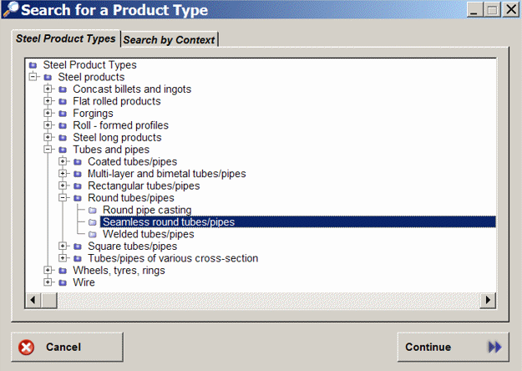Click the blue double-arrow icon on Continue

tap(494, 347)
